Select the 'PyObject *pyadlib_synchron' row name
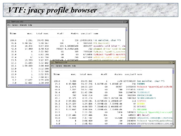This screenshot has height=136, width=181. pos(109,52)
